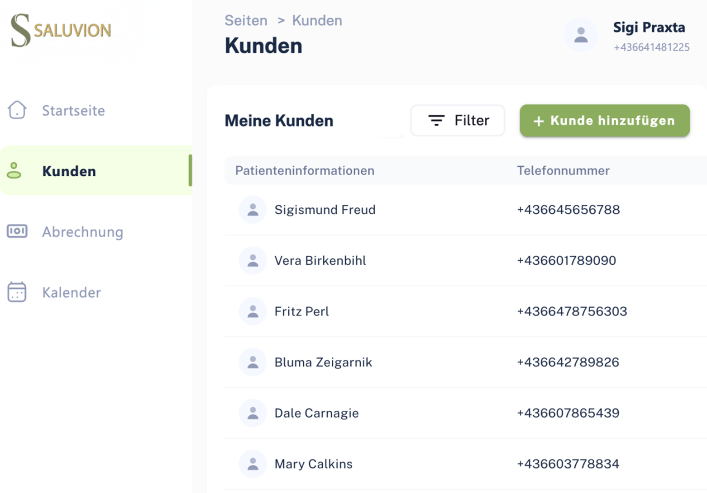Navigate to Kalender in sidebar
This screenshot has width=707, height=493.
[72, 292]
